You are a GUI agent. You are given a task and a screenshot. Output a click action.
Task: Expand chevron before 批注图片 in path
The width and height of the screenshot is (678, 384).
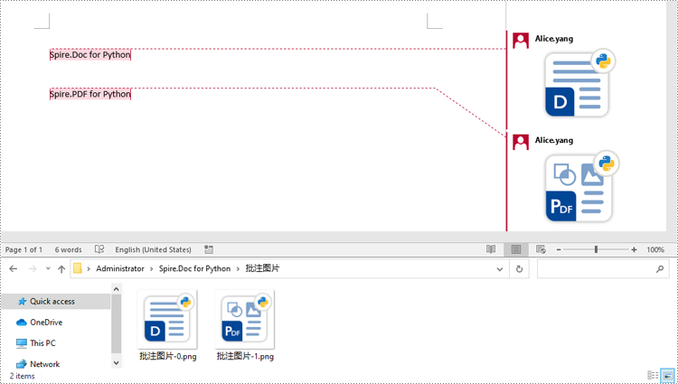click(238, 268)
